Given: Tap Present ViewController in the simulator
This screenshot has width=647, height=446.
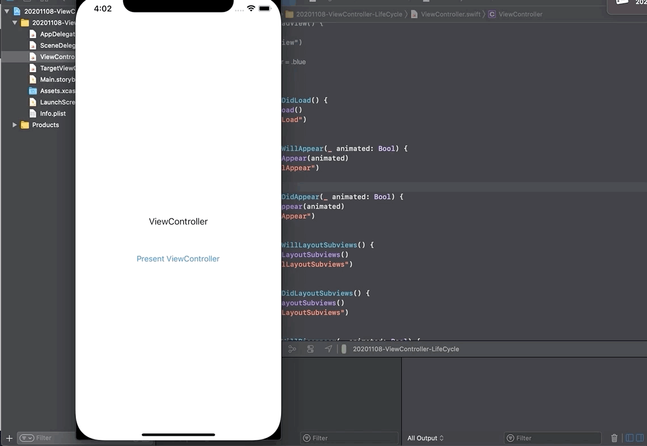Looking at the screenshot, I should click(178, 259).
